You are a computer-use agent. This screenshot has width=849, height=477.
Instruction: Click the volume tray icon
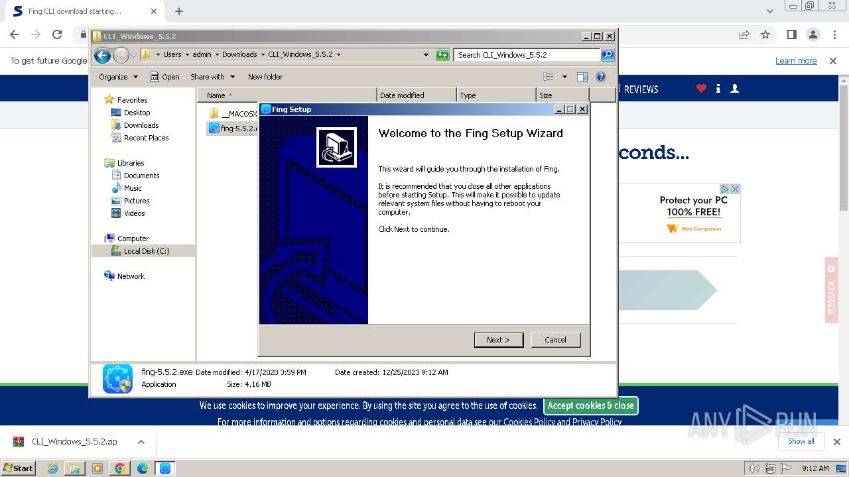(754, 468)
